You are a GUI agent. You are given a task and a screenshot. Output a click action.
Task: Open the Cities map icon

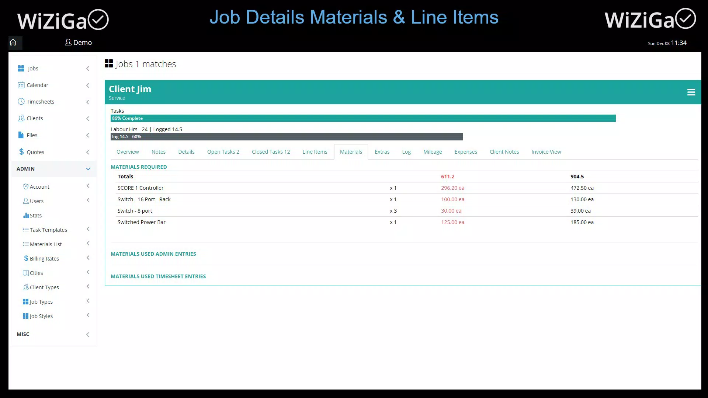point(26,273)
